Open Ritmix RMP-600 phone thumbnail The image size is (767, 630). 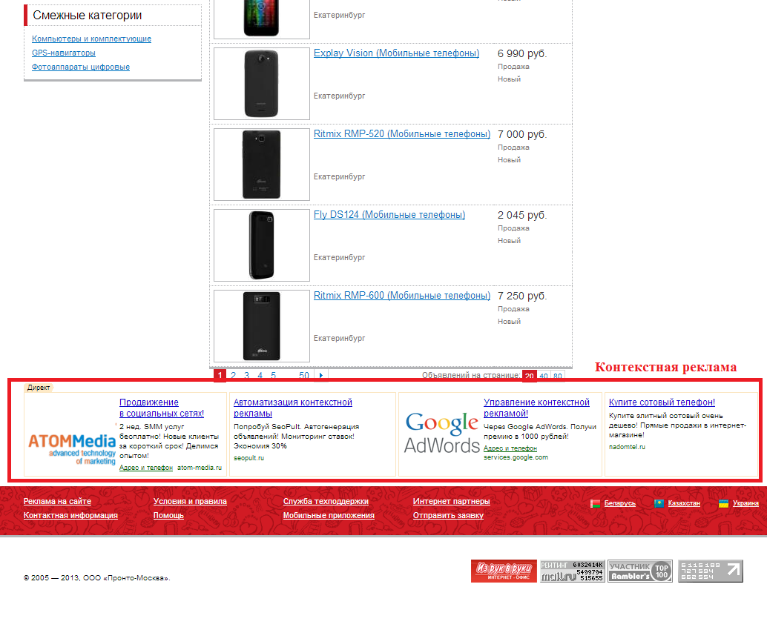click(x=262, y=325)
